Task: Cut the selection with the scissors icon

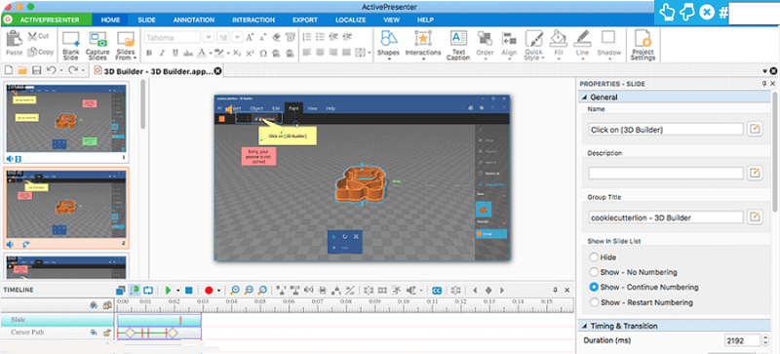Action: 33,36
